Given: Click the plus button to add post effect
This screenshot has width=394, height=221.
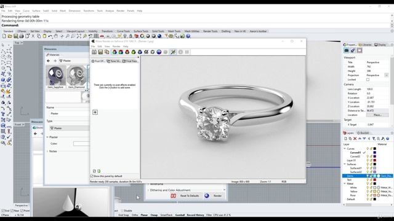Looking at the screenshot, I should click(95, 112).
